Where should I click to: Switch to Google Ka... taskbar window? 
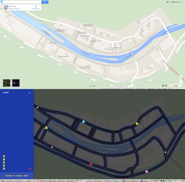[x=80, y=181]
